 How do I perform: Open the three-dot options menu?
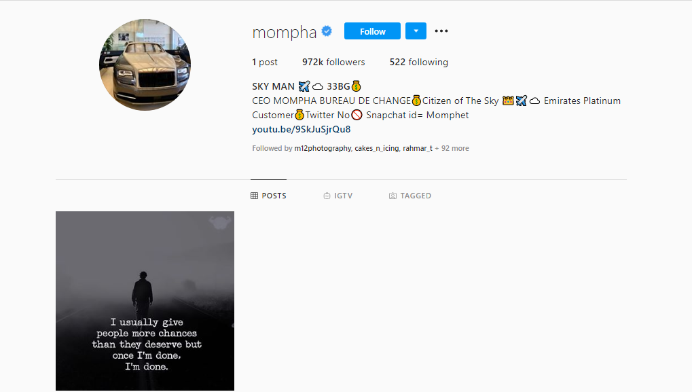[x=441, y=31]
